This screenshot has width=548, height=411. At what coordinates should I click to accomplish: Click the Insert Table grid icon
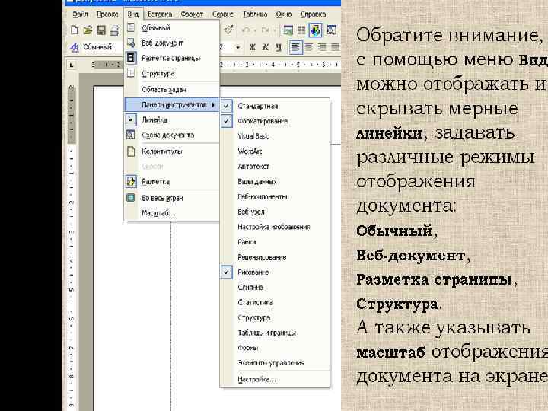click(x=301, y=30)
